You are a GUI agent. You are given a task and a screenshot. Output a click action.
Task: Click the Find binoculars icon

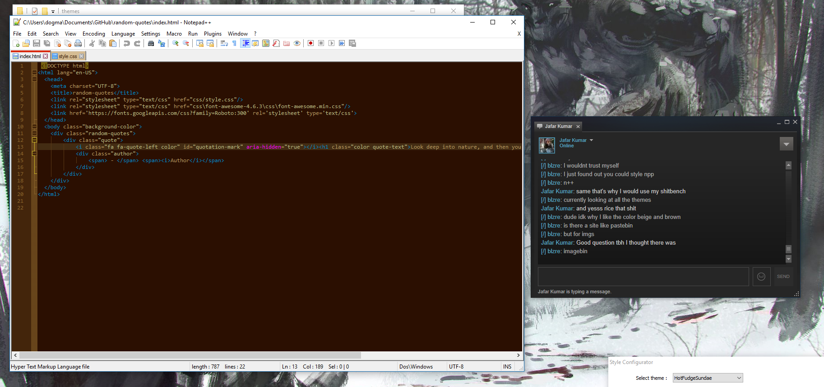151,43
